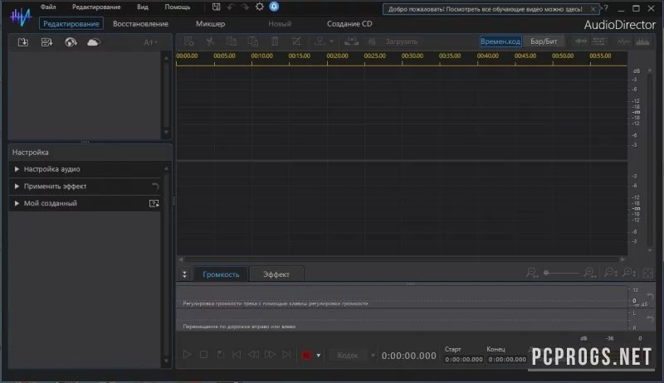Click the marker stamp toolbar icon
This screenshot has height=383, width=664.
pyautogui.click(x=320, y=41)
